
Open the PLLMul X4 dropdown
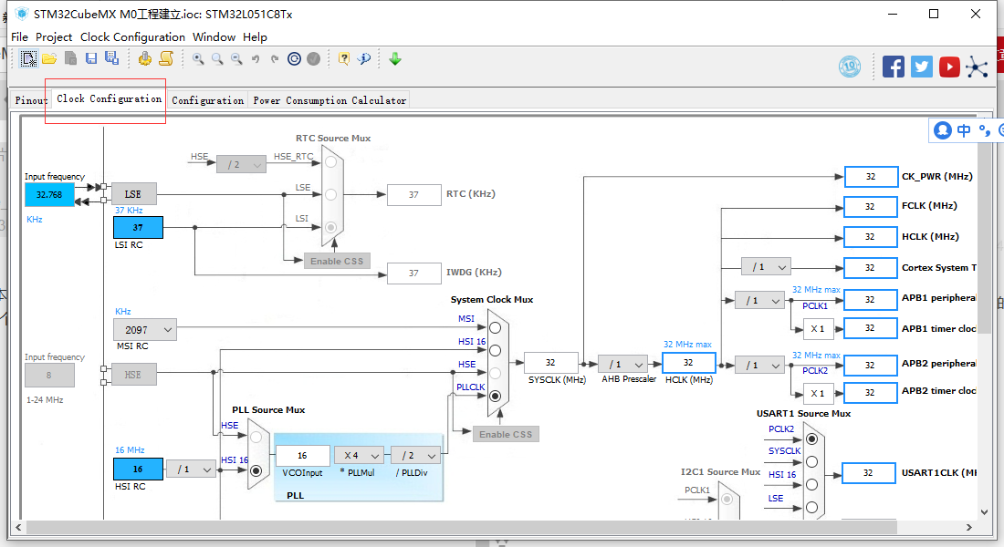pyautogui.click(x=360, y=456)
